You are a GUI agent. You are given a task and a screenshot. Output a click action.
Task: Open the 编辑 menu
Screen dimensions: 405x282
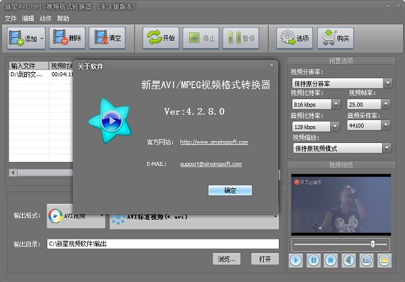(28, 19)
